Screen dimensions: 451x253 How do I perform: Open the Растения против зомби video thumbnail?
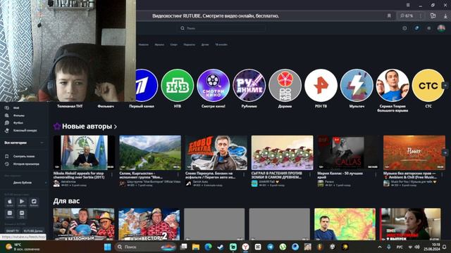[282, 153]
